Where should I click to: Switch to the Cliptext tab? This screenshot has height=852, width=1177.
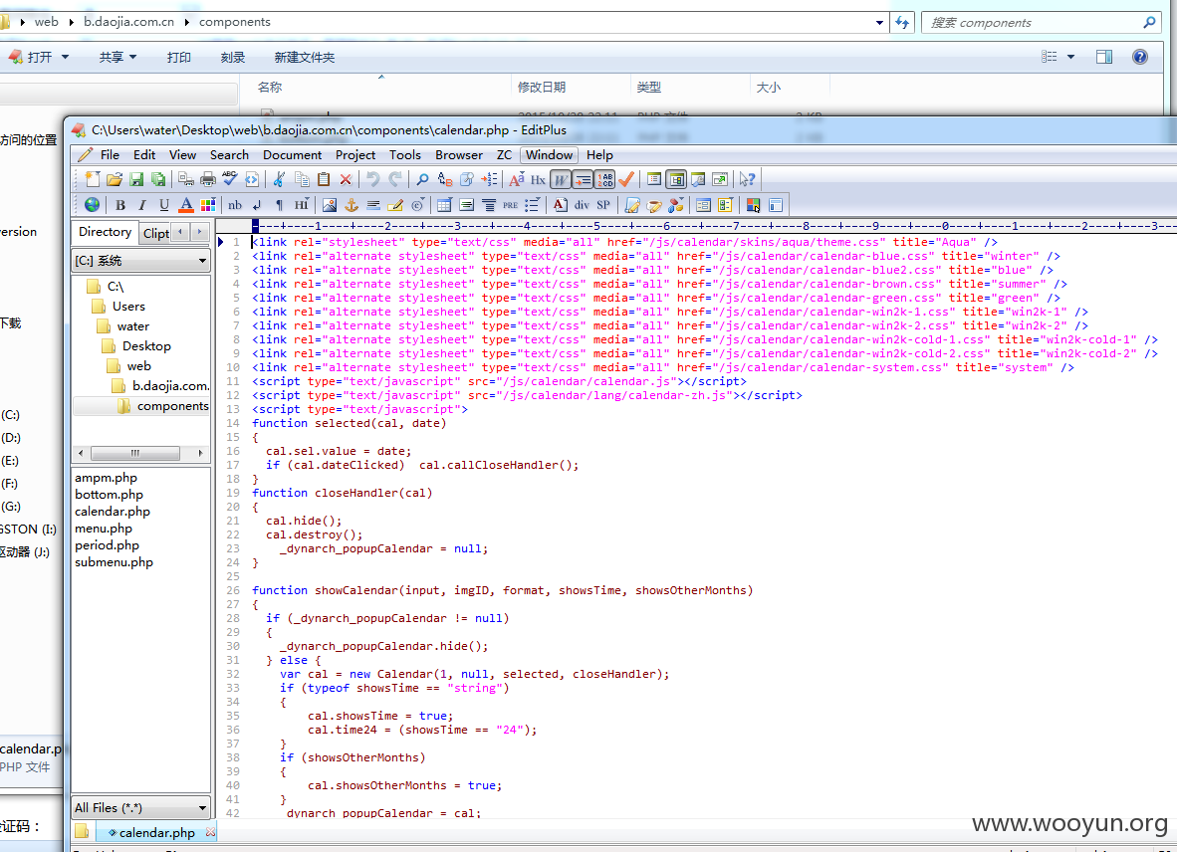156,233
